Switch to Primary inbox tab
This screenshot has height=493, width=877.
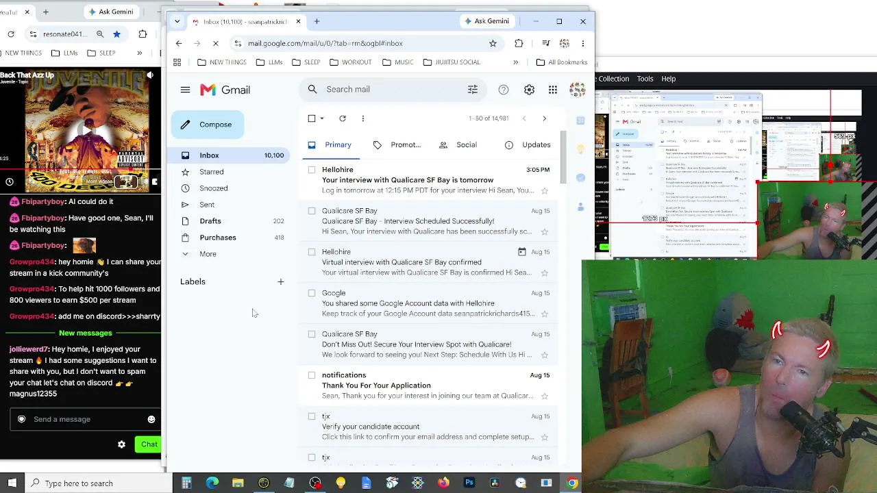330,145
